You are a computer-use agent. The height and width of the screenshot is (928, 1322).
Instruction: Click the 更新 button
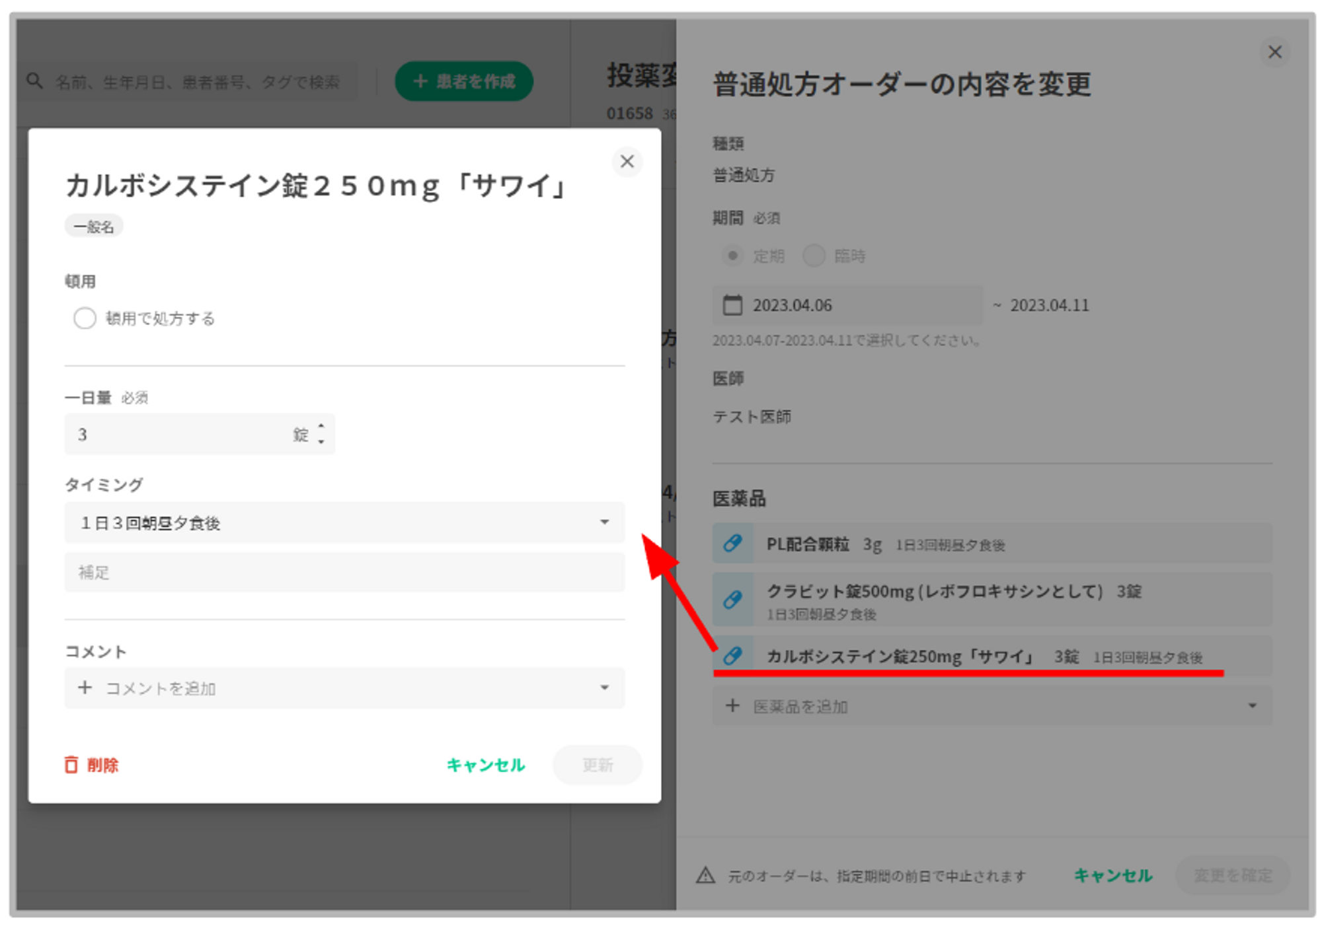pos(597,765)
